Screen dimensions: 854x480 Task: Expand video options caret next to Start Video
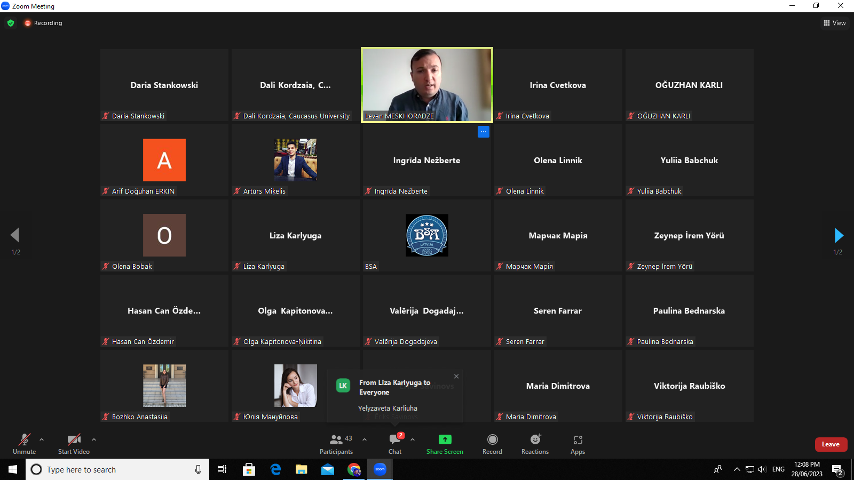(x=94, y=439)
